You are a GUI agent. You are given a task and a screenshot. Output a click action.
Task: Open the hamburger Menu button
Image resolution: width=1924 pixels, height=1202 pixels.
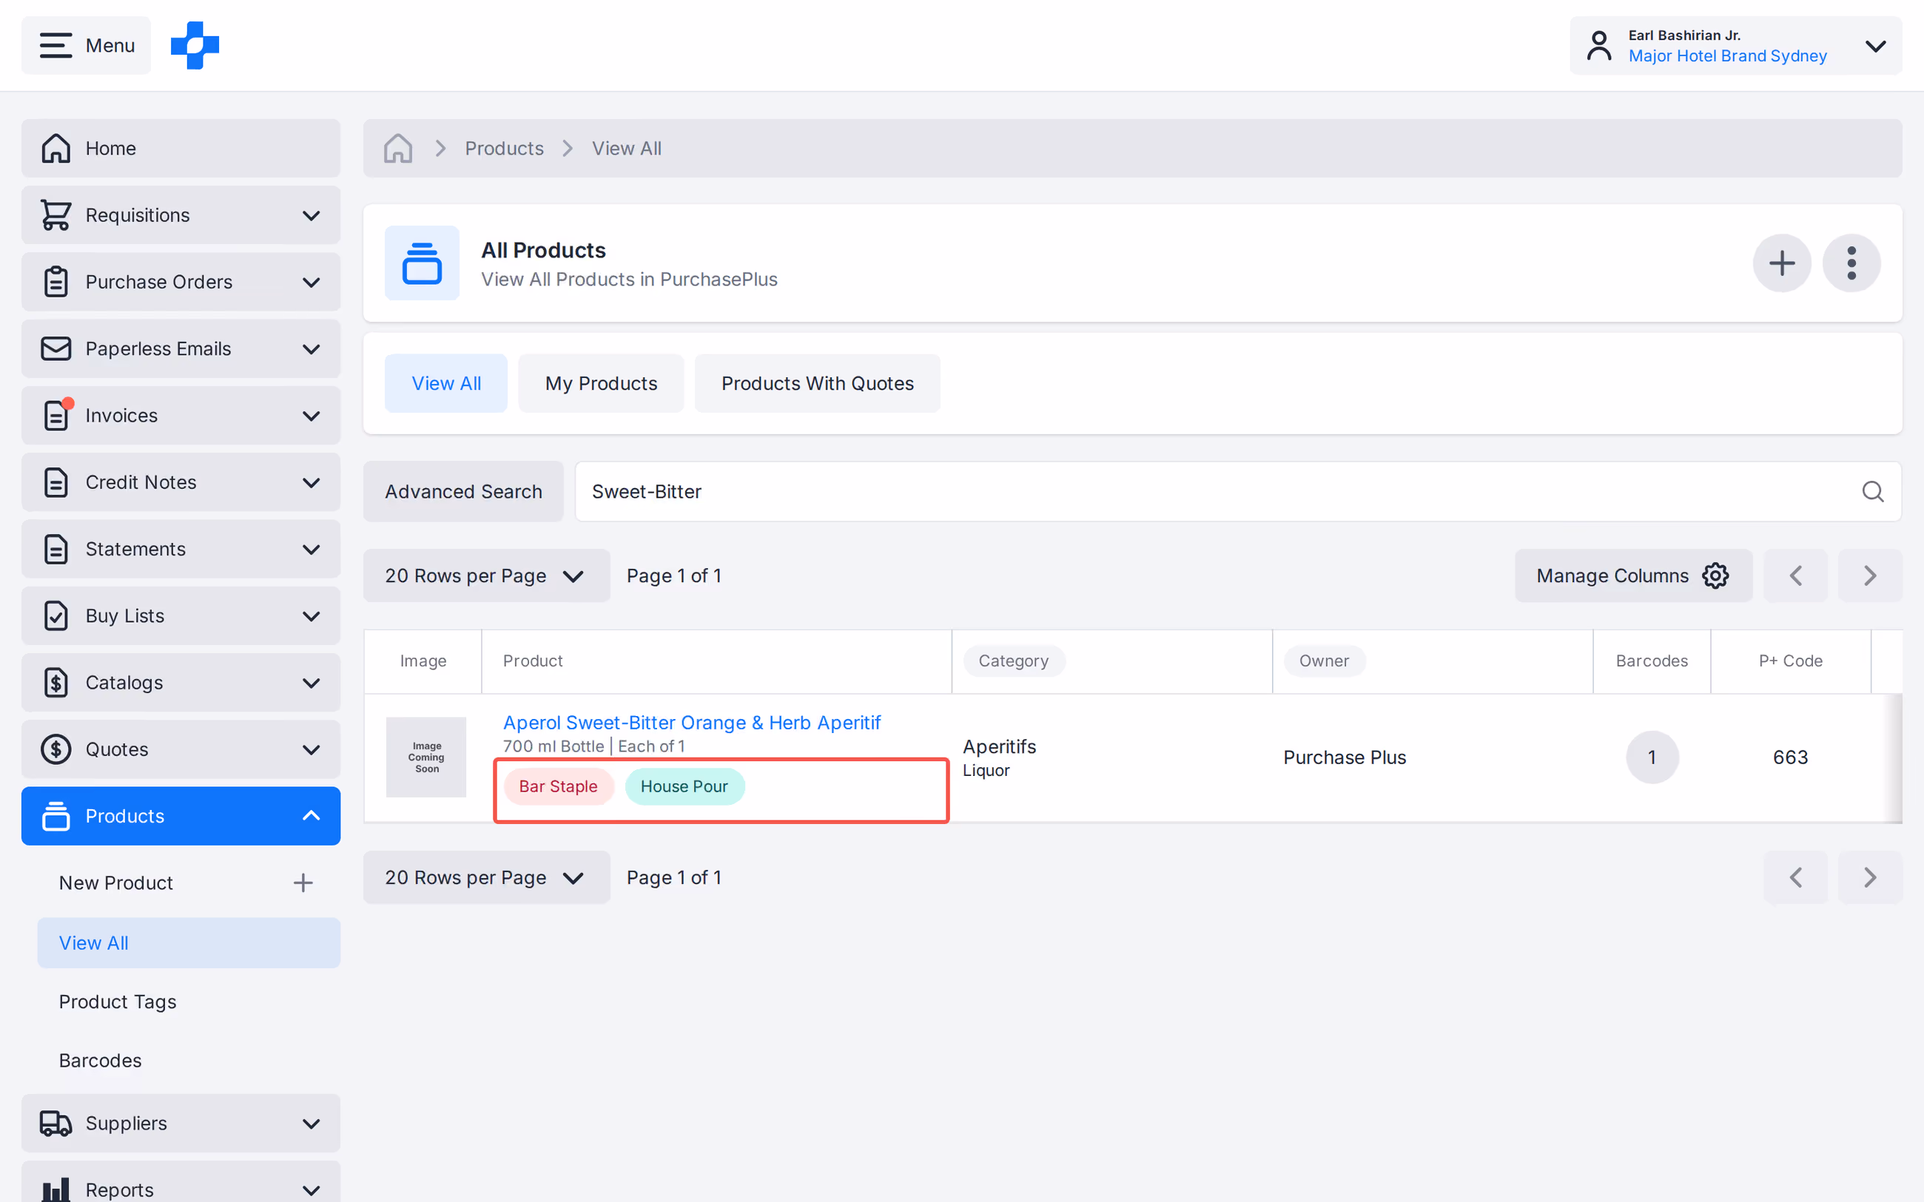[86, 45]
